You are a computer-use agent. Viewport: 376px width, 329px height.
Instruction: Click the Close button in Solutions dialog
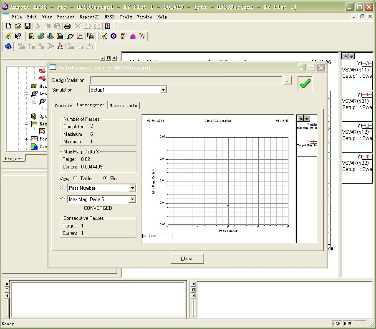click(187, 258)
